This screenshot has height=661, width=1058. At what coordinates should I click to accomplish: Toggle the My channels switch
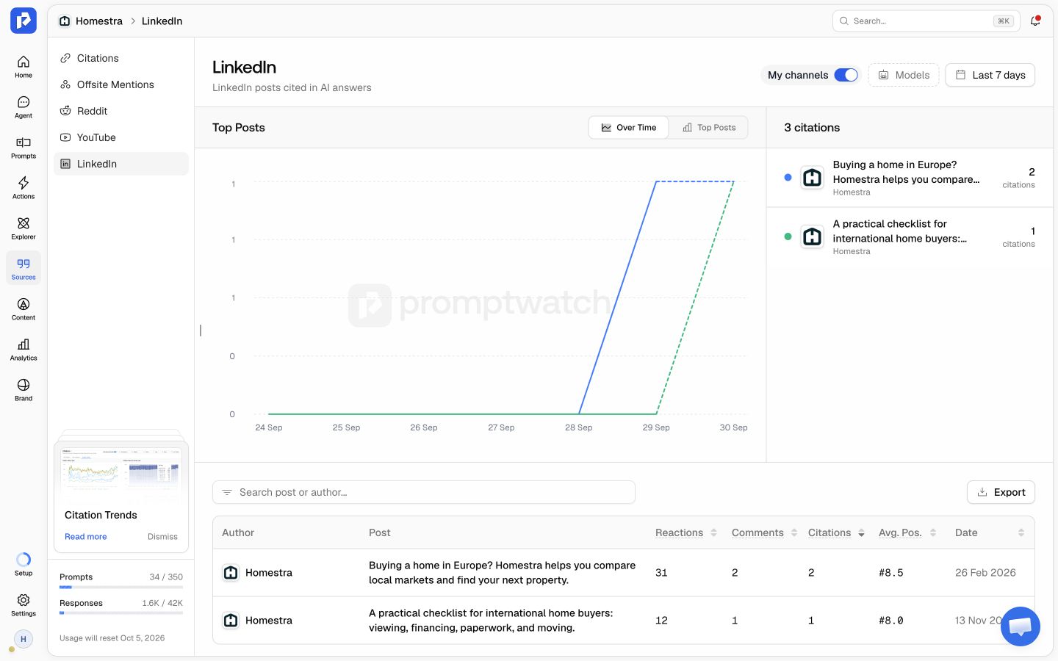tap(846, 75)
